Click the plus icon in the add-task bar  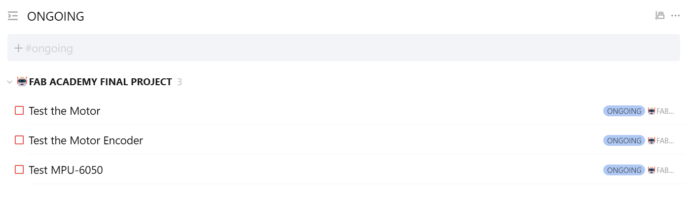(x=19, y=48)
